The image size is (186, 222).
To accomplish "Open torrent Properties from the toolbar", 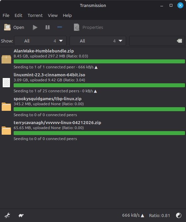I will point(88,27).
